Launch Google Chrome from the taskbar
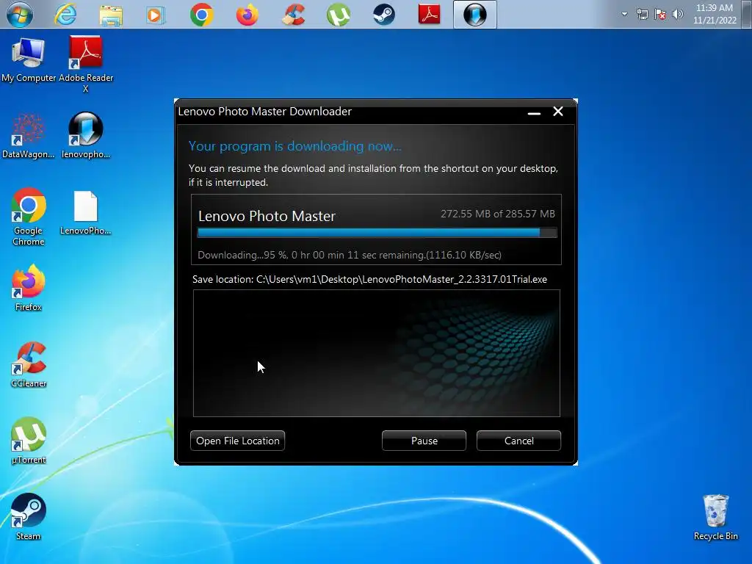Viewport: 752px width, 564px height. (x=202, y=15)
